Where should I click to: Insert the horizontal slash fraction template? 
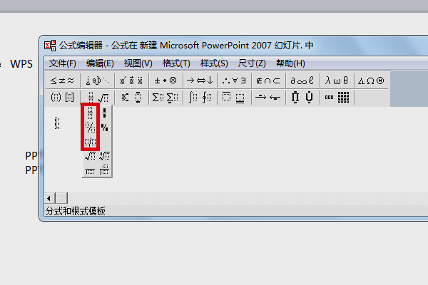pos(91,142)
